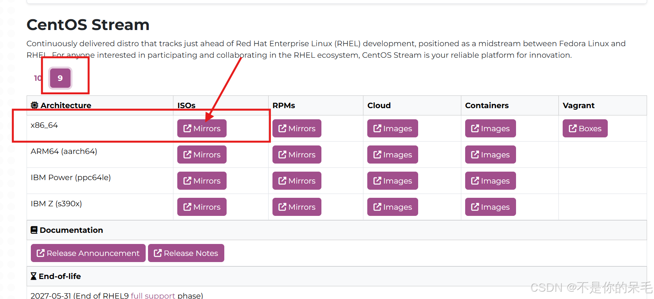Open ARM64 Cloud Images button
Image resolution: width=654 pixels, height=299 pixels.
click(x=393, y=155)
